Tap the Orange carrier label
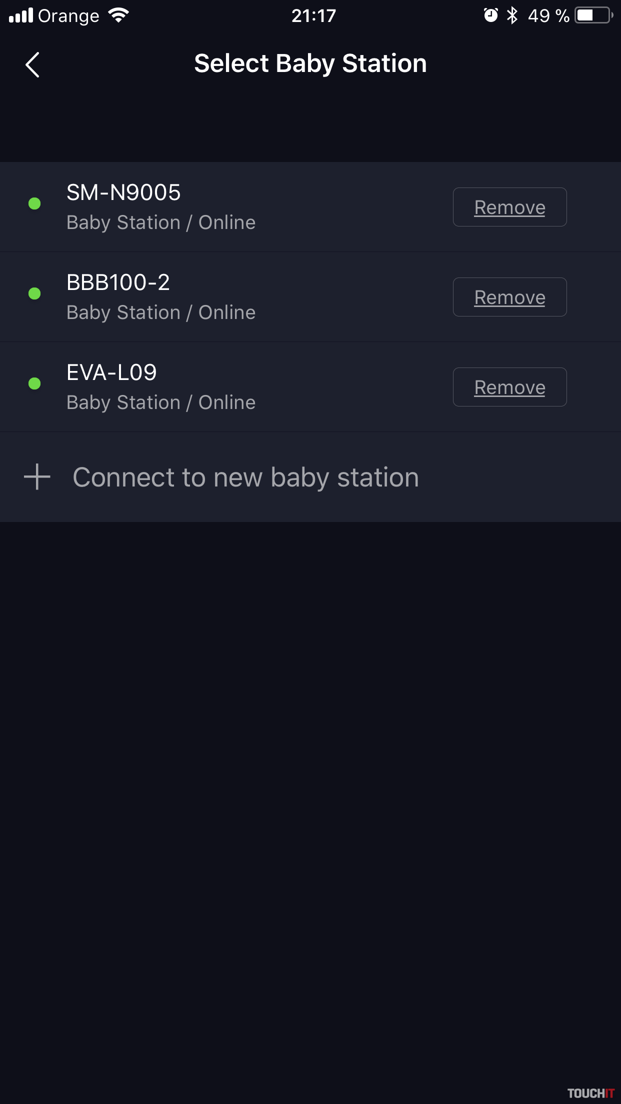Viewport: 621px width, 1104px height. coord(68,15)
